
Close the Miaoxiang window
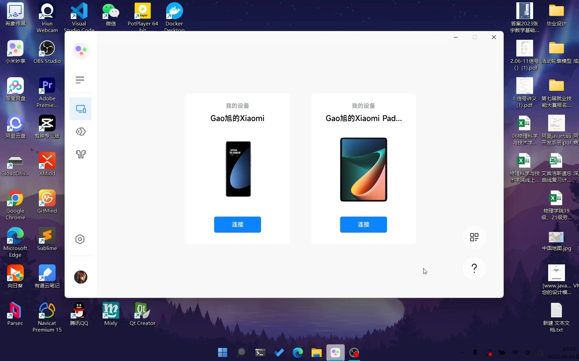click(494, 37)
